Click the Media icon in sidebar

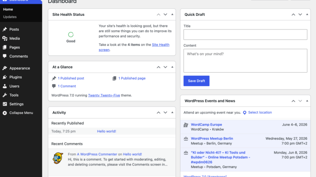[5, 39]
